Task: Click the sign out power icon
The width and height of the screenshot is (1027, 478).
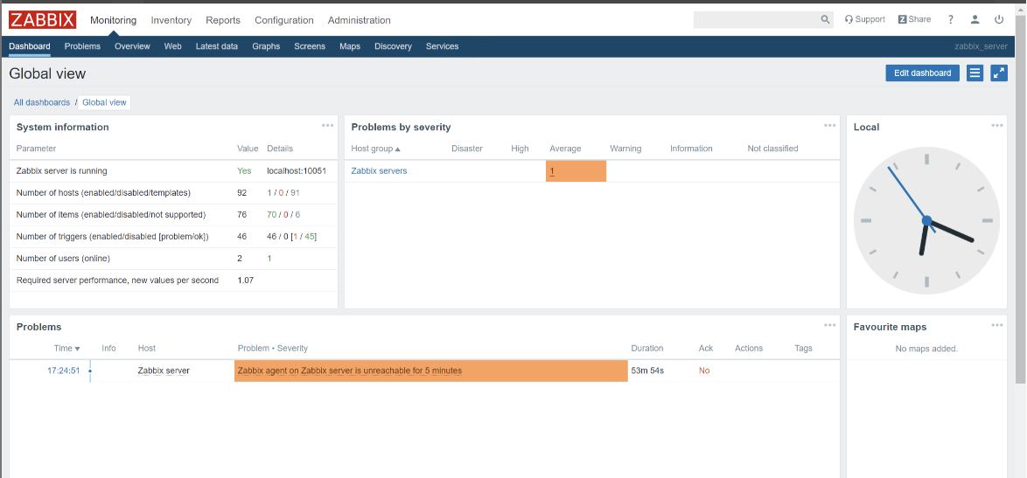Action: (x=999, y=19)
